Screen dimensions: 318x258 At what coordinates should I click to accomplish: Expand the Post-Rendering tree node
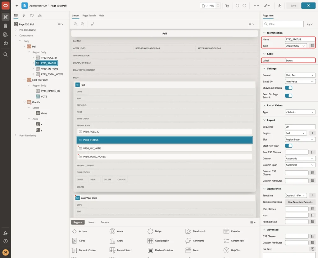pos(16,135)
